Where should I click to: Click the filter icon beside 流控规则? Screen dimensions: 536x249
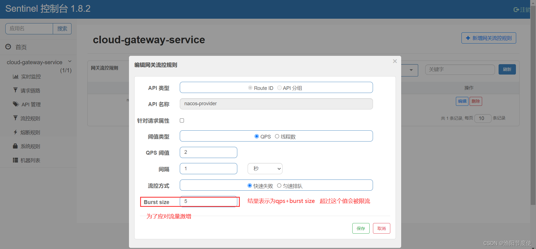coord(15,118)
